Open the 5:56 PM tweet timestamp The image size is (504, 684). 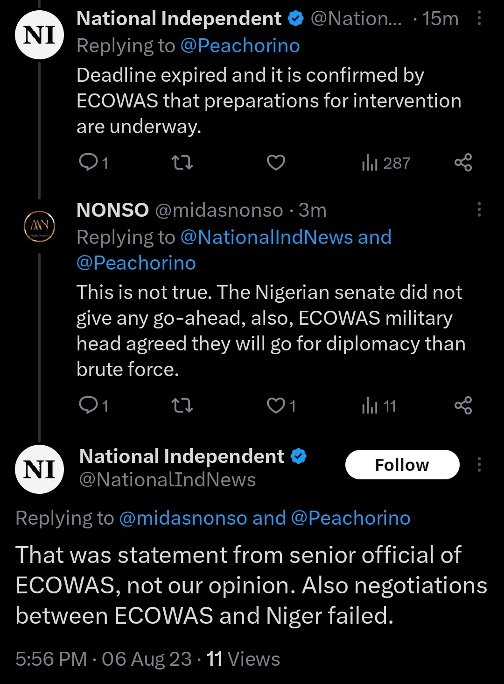[51, 659]
